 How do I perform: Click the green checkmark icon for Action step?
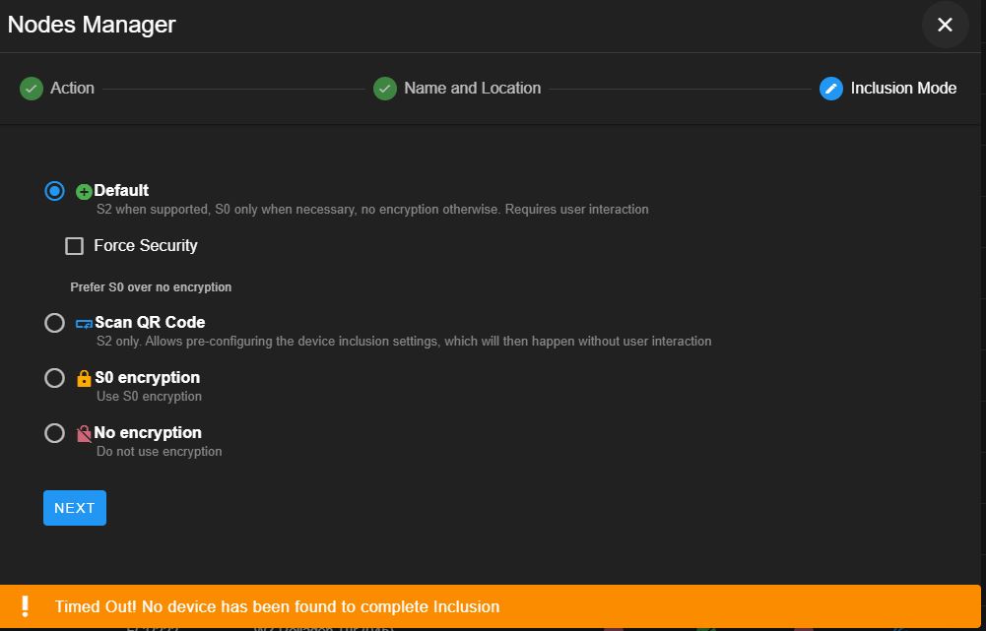point(32,89)
